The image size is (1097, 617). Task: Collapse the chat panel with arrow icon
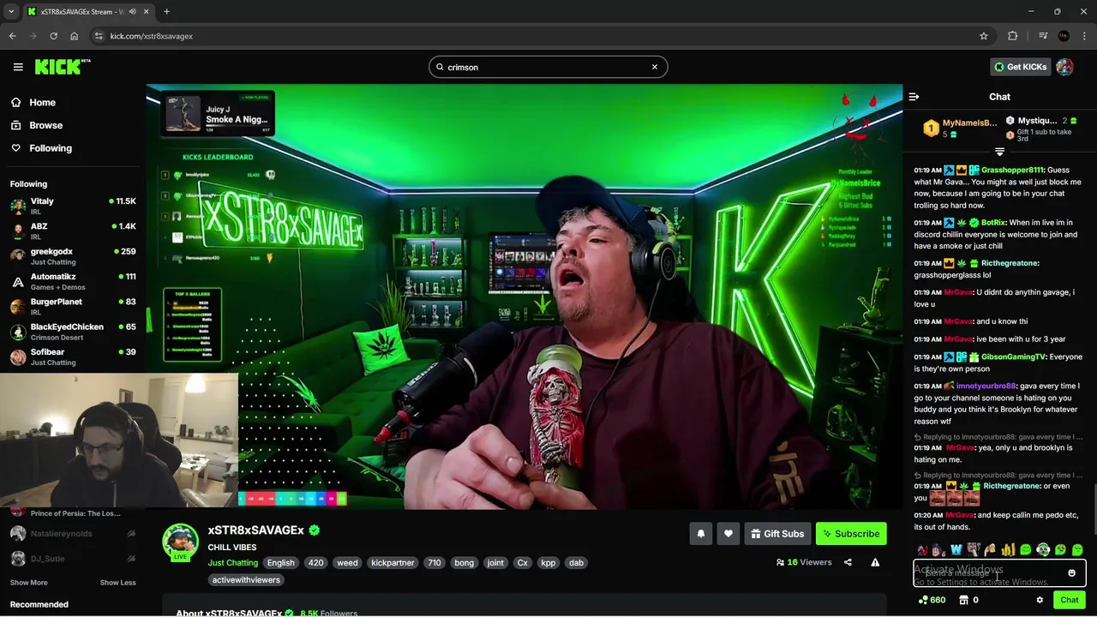(914, 97)
